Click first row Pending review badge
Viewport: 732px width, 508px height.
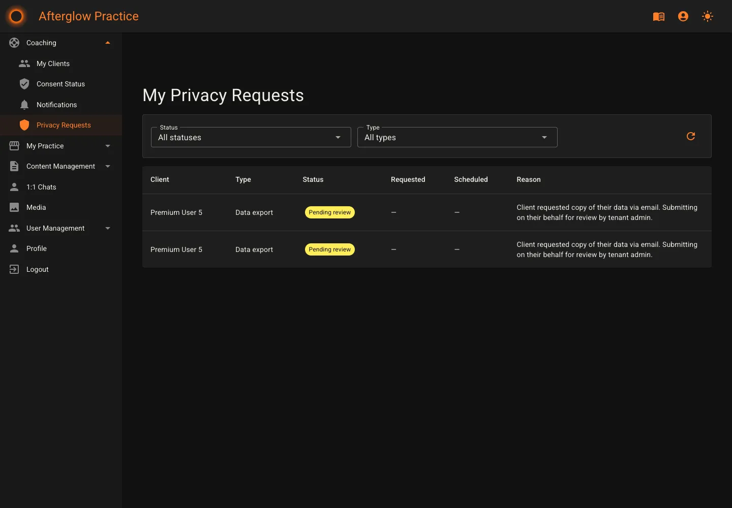(330, 212)
